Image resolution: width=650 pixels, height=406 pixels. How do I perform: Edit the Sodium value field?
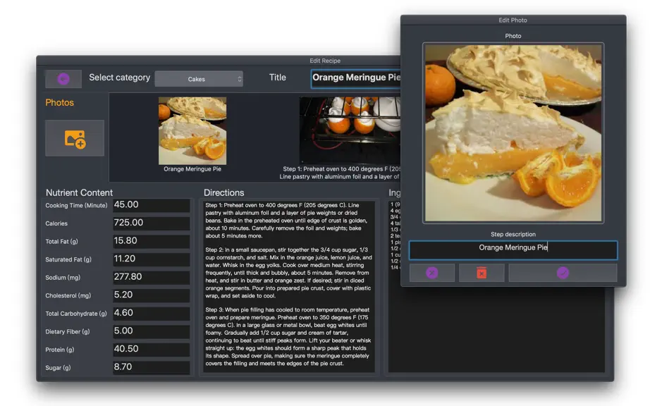(152, 277)
